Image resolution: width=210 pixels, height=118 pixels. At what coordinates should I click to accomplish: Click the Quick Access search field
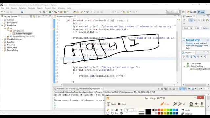(173, 12)
